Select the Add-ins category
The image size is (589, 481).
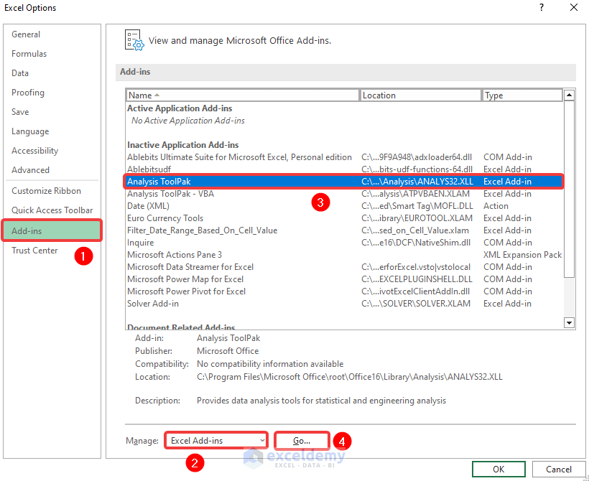click(52, 230)
